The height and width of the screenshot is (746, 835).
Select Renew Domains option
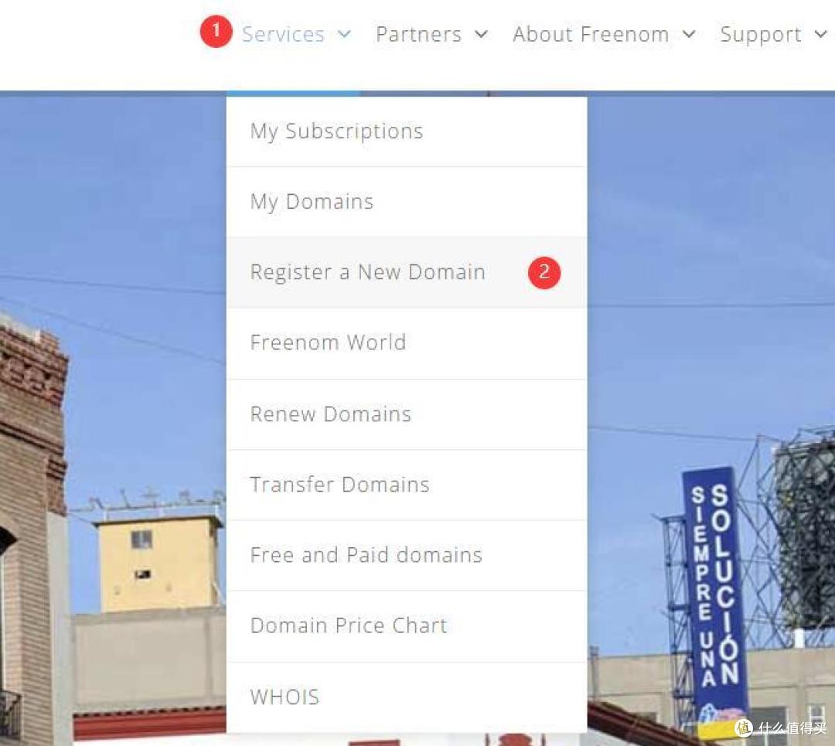click(407, 414)
